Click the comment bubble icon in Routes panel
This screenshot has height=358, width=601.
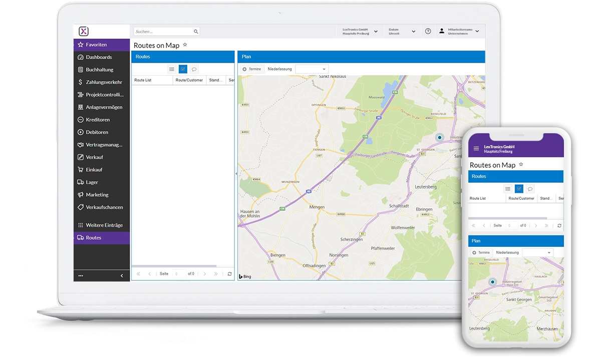pos(194,69)
